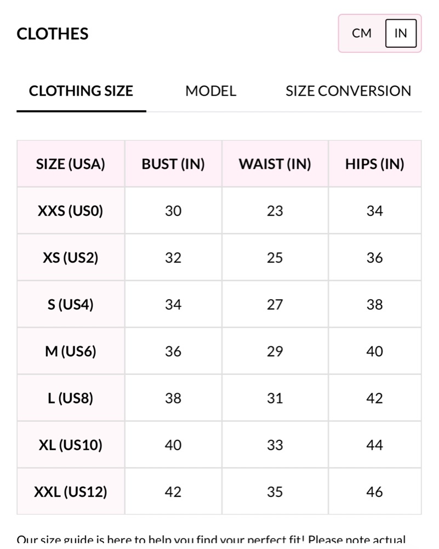
Task: Click the XL (US10) size label
Action: tap(71, 445)
